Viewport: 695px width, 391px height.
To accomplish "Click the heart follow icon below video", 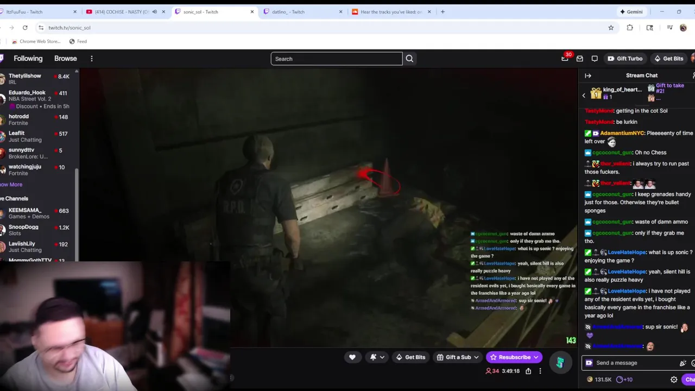I will pyautogui.click(x=352, y=357).
